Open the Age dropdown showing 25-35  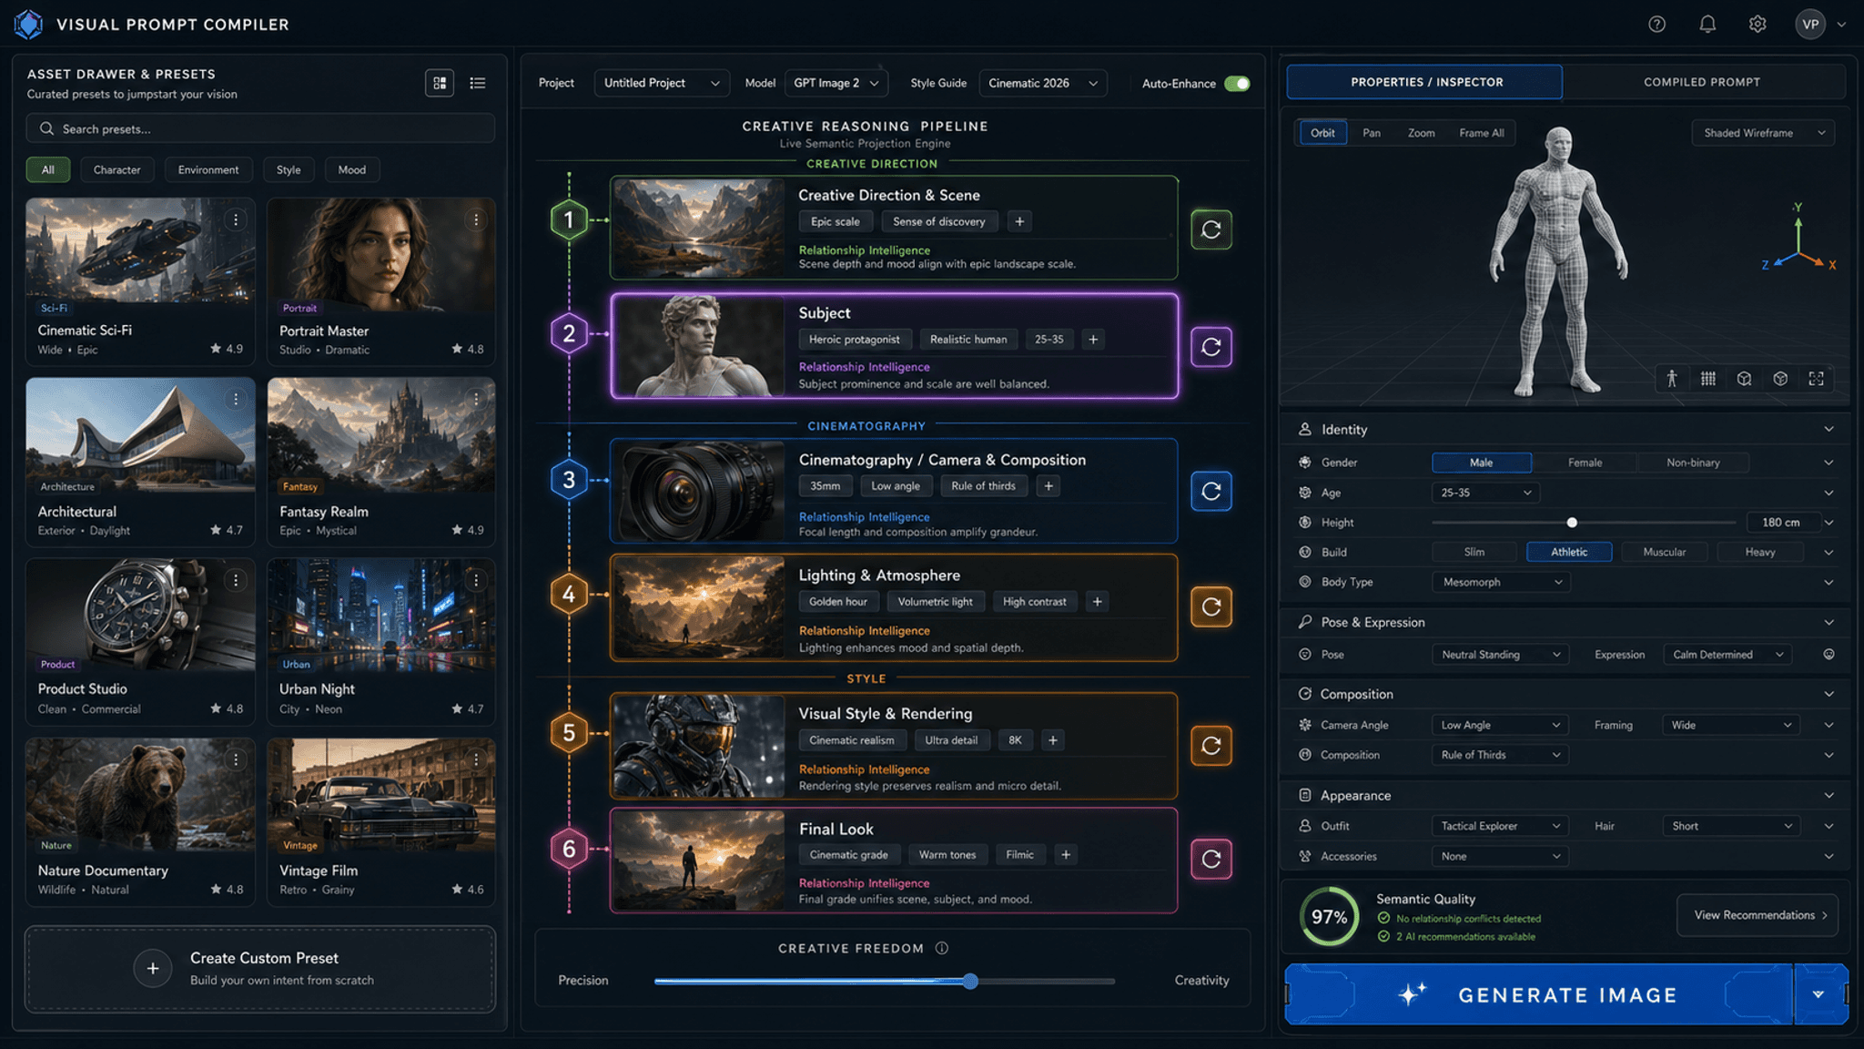pyautogui.click(x=1485, y=493)
